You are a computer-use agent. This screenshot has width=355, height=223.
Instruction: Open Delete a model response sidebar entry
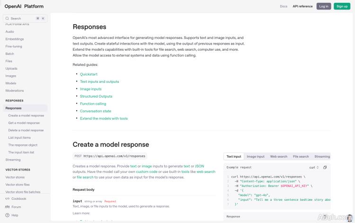pos(26,130)
